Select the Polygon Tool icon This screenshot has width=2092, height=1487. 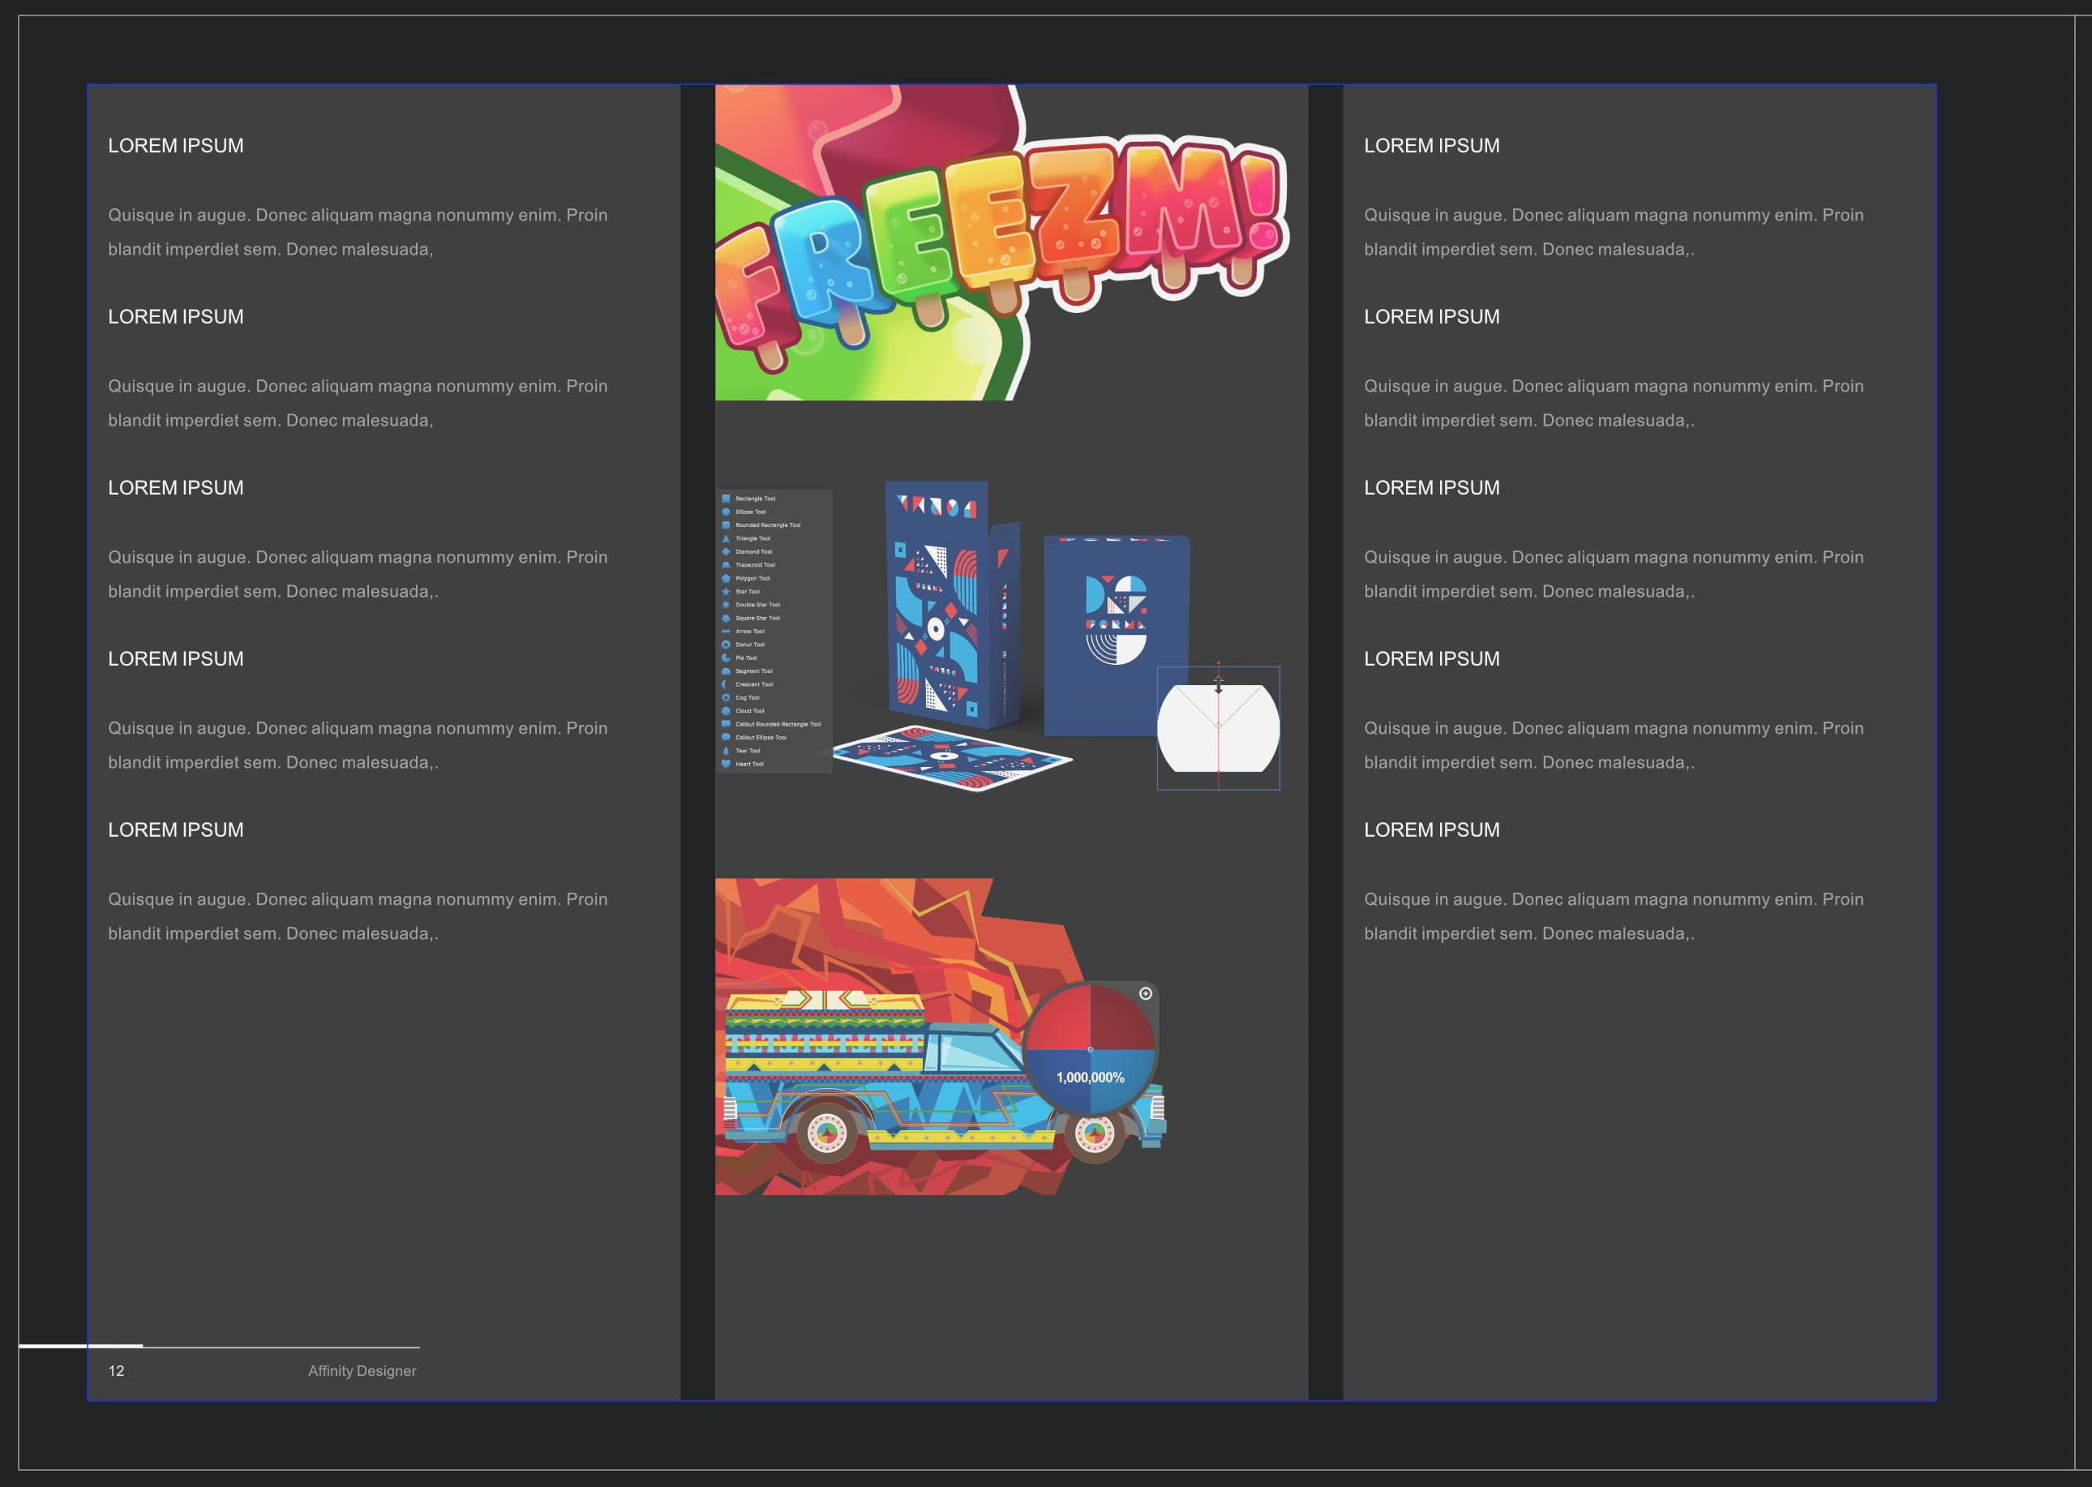tap(726, 579)
